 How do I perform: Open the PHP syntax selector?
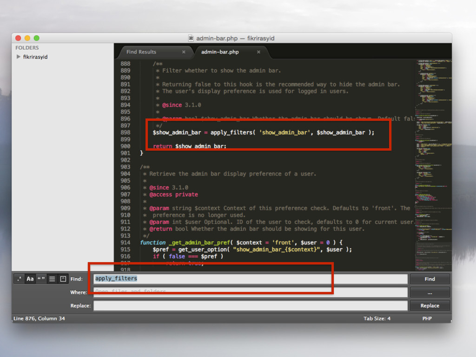[x=427, y=318]
